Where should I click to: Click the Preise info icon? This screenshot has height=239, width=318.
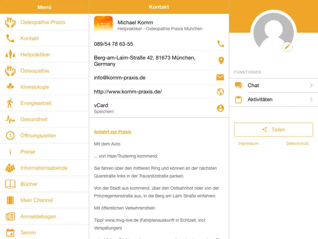[x=10, y=151]
